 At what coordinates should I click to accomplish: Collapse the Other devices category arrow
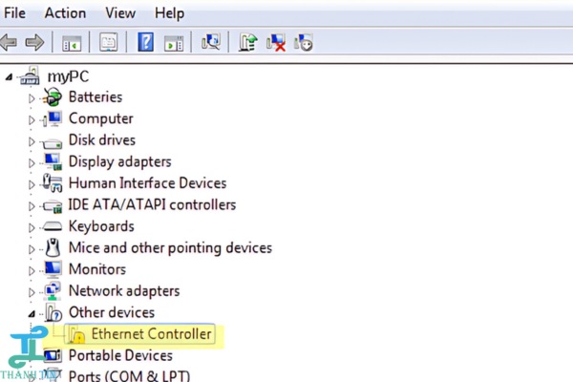tap(32, 313)
